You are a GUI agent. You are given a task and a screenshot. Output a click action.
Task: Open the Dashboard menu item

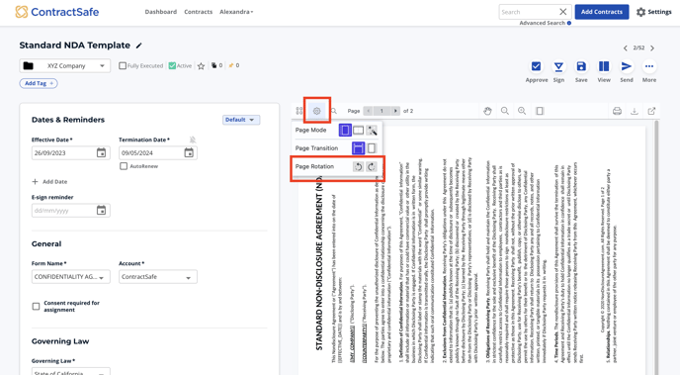(x=160, y=12)
